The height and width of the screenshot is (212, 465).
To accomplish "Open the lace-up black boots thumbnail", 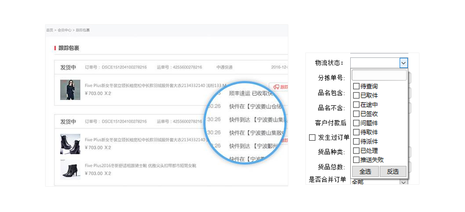I will (x=70, y=144).
